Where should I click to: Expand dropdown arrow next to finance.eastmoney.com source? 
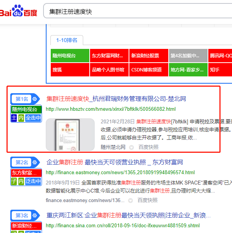(130, 201)
